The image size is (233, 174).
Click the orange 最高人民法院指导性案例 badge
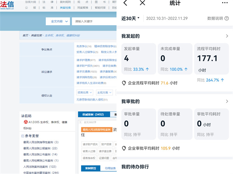click(x=97, y=130)
